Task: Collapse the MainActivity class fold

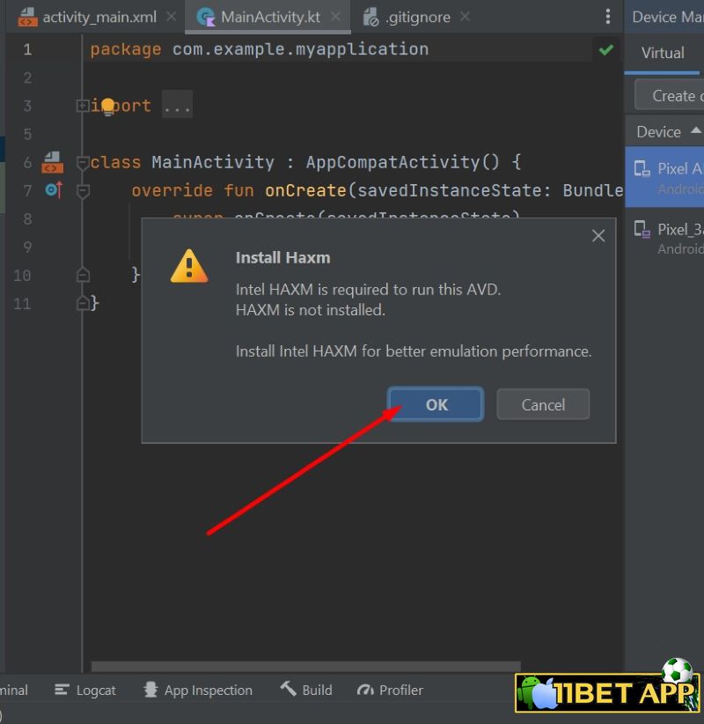Action: (x=83, y=164)
